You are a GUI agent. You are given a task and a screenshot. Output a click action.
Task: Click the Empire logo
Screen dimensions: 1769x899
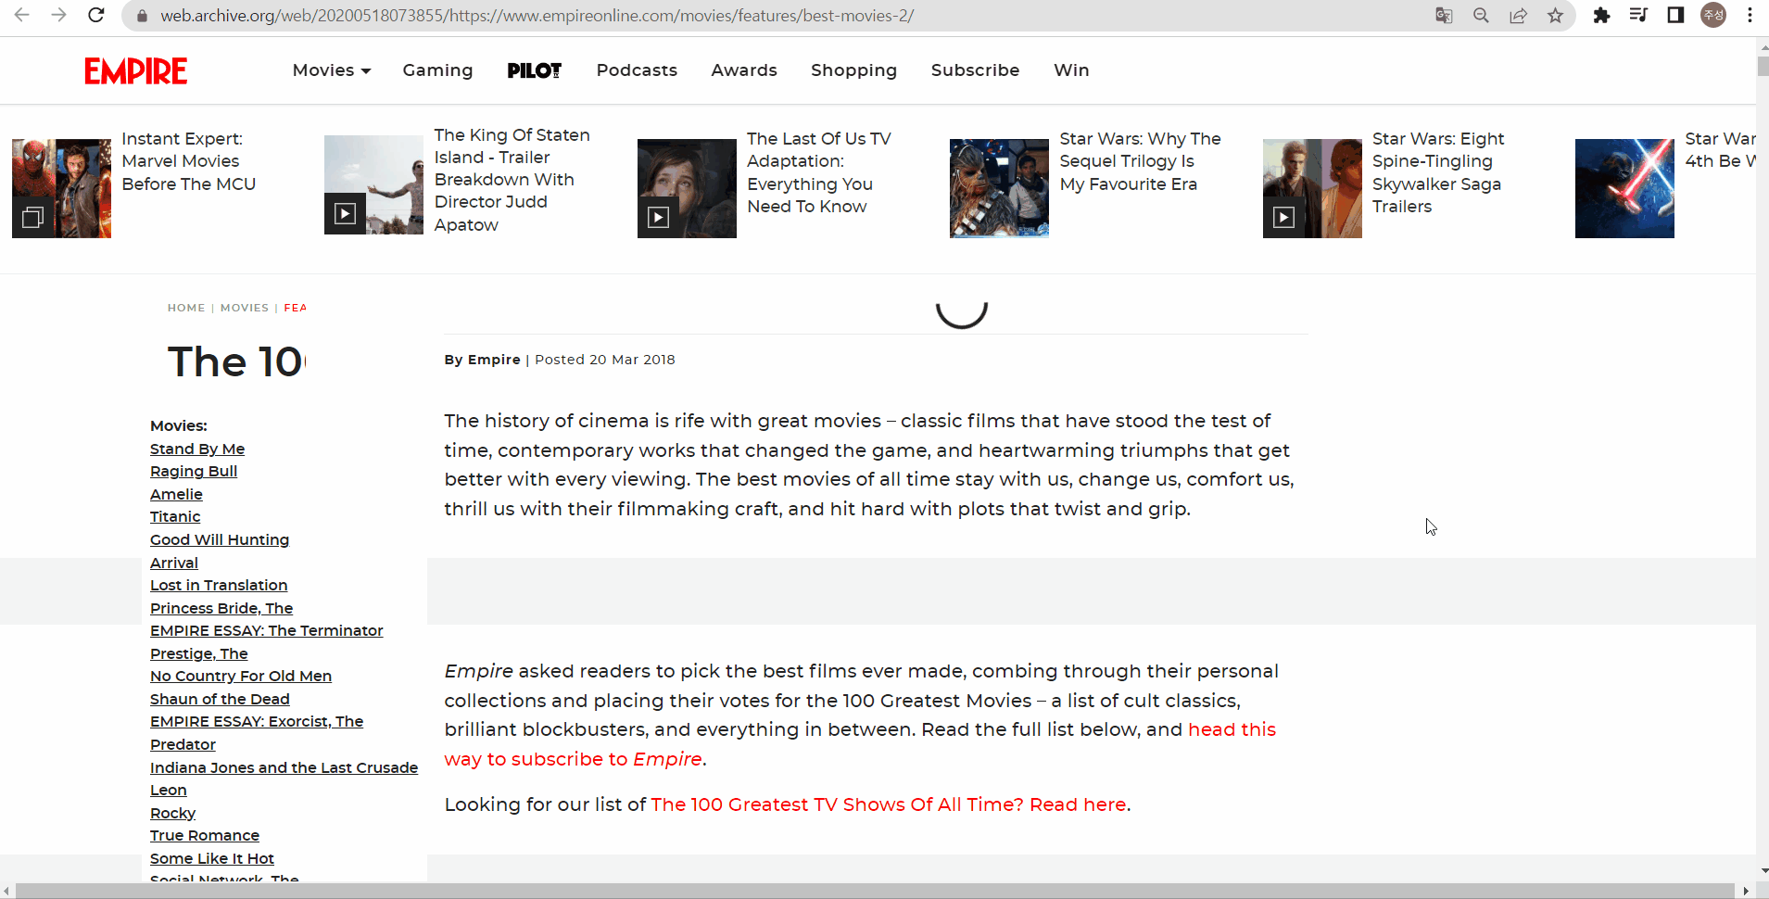136,70
